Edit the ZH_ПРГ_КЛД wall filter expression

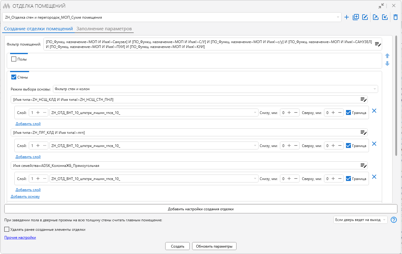(x=363, y=132)
